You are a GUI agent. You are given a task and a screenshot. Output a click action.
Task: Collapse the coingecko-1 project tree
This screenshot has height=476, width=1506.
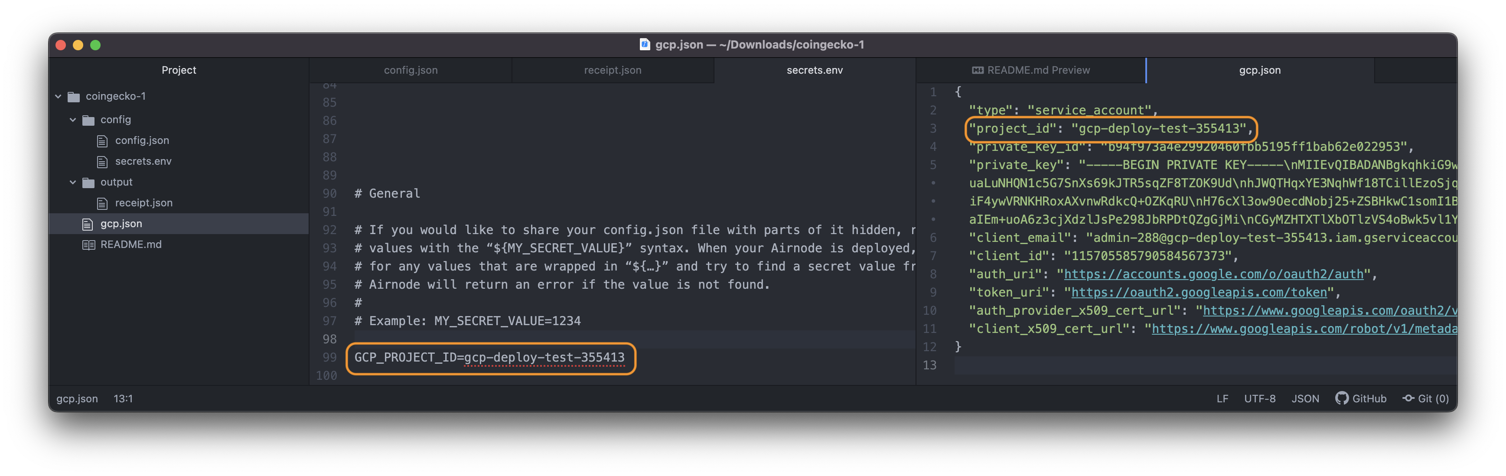click(58, 96)
